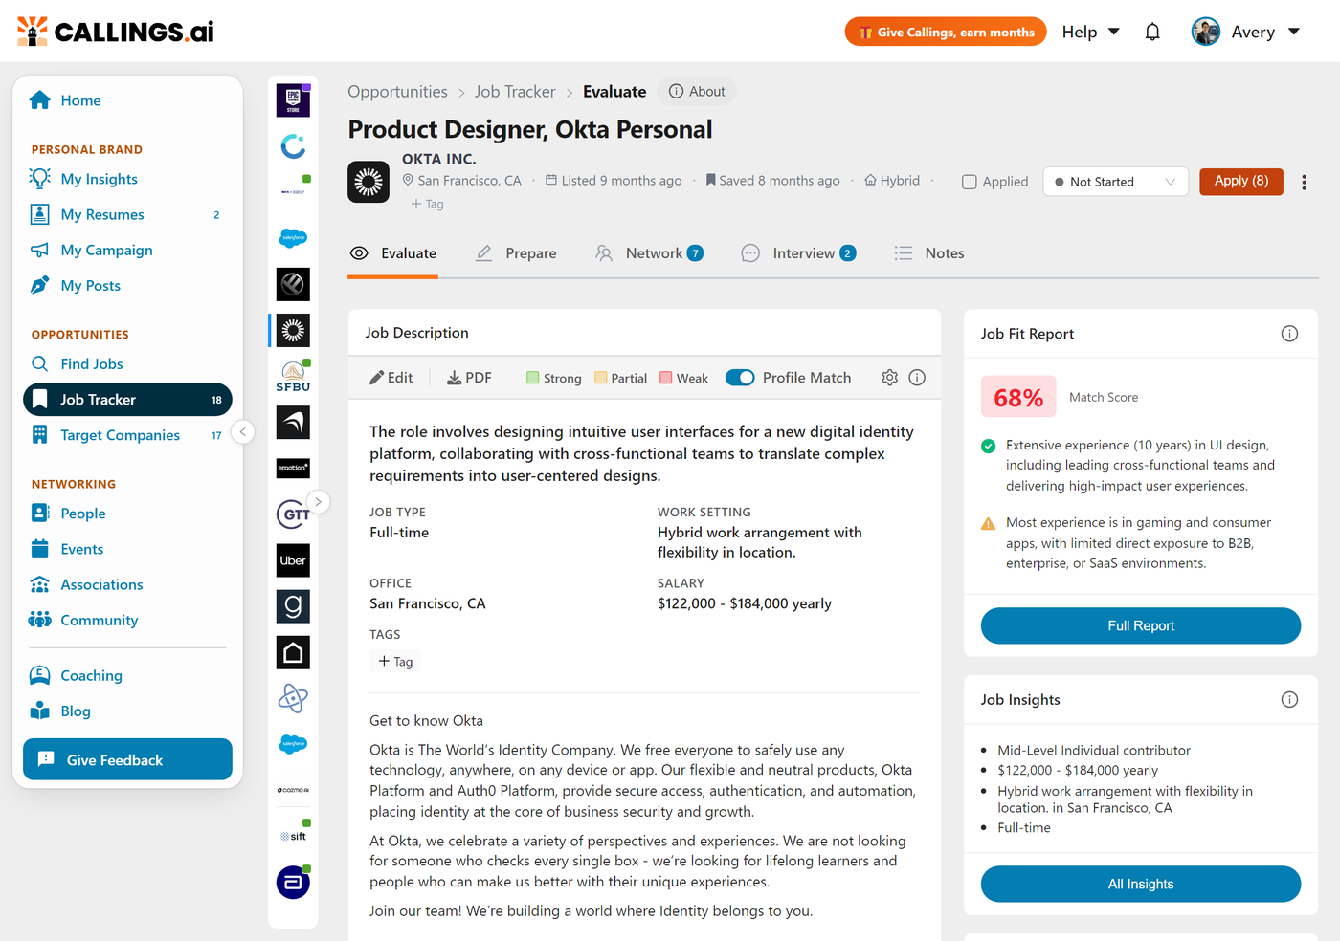Click the Job Description info icon
This screenshot has height=941, width=1340.
point(917,378)
